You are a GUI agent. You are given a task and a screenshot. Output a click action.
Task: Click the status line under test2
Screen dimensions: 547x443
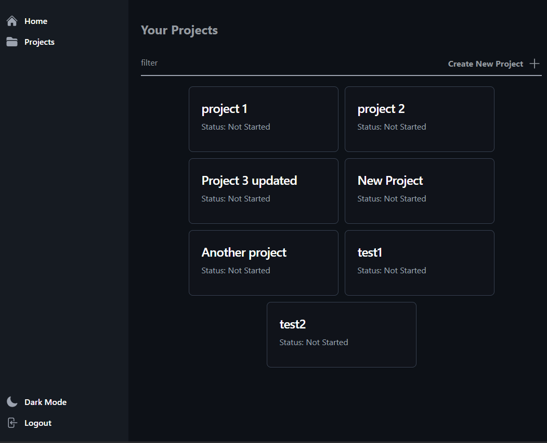pyautogui.click(x=314, y=343)
